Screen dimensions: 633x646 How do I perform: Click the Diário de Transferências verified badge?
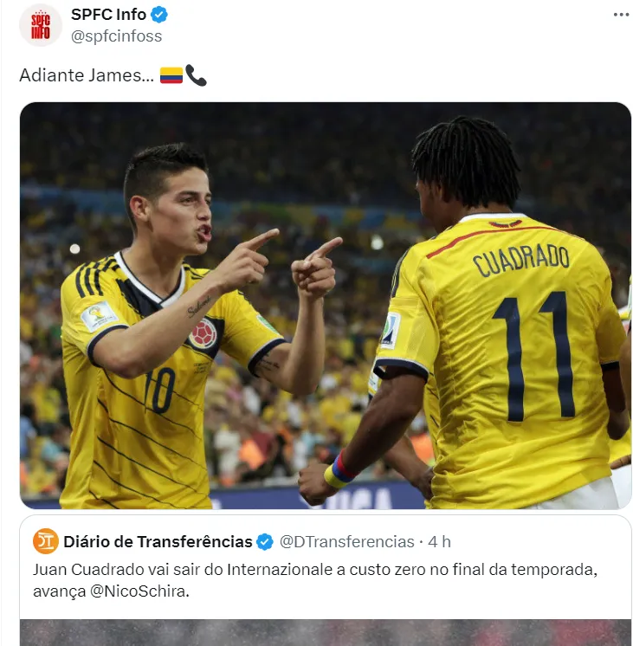265,542
